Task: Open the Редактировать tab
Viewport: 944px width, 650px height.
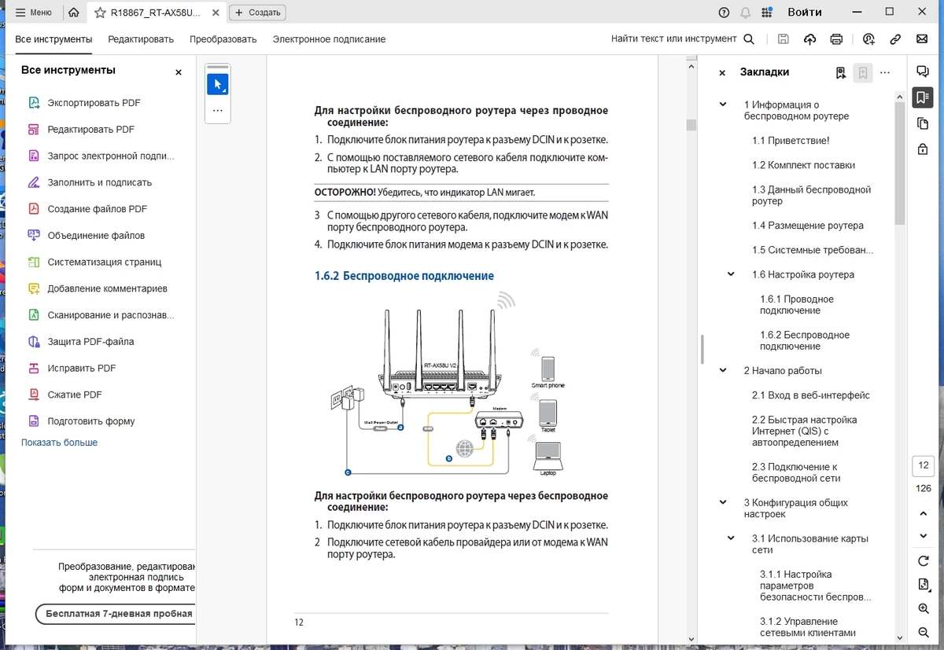Action: point(141,39)
